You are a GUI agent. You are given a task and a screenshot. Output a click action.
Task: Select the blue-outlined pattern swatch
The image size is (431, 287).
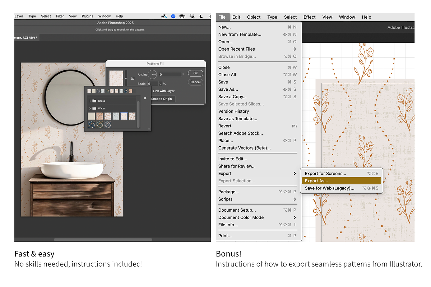point(124,116)
